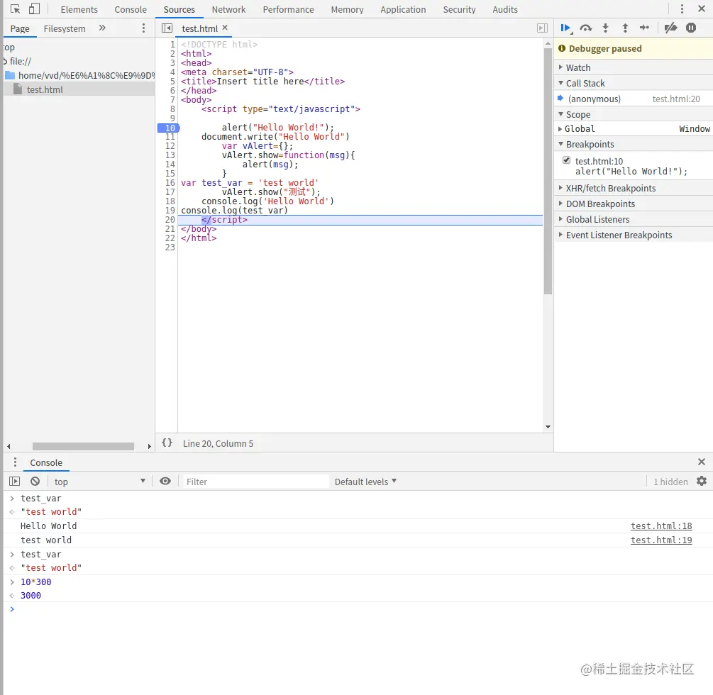Click the Console drawer tab label
Image resolution: width=713 pixels, height=695 pixels.
point(46,462)
